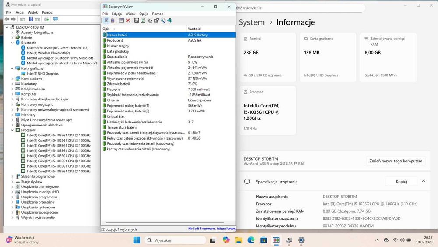438x247 pixels.
Task: Click System breadcrumb in Settings
Action: 251,22
